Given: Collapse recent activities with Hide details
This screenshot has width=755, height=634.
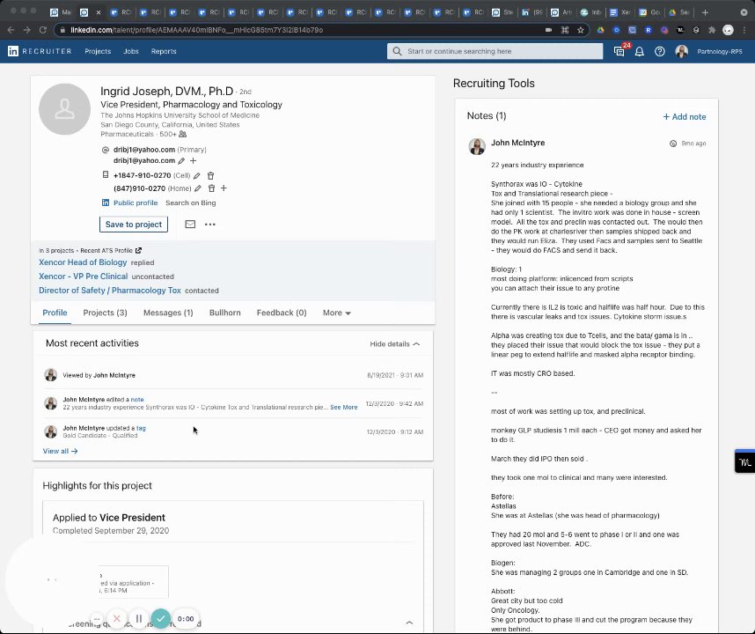Looking at the screenshot, I should point(395,344).
